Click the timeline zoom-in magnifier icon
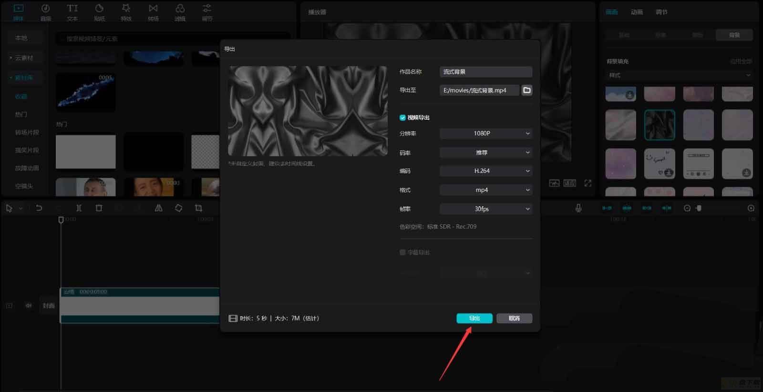 (751, 208)
